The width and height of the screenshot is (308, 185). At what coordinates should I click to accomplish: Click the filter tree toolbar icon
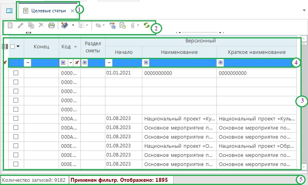(x=112, y=26)
